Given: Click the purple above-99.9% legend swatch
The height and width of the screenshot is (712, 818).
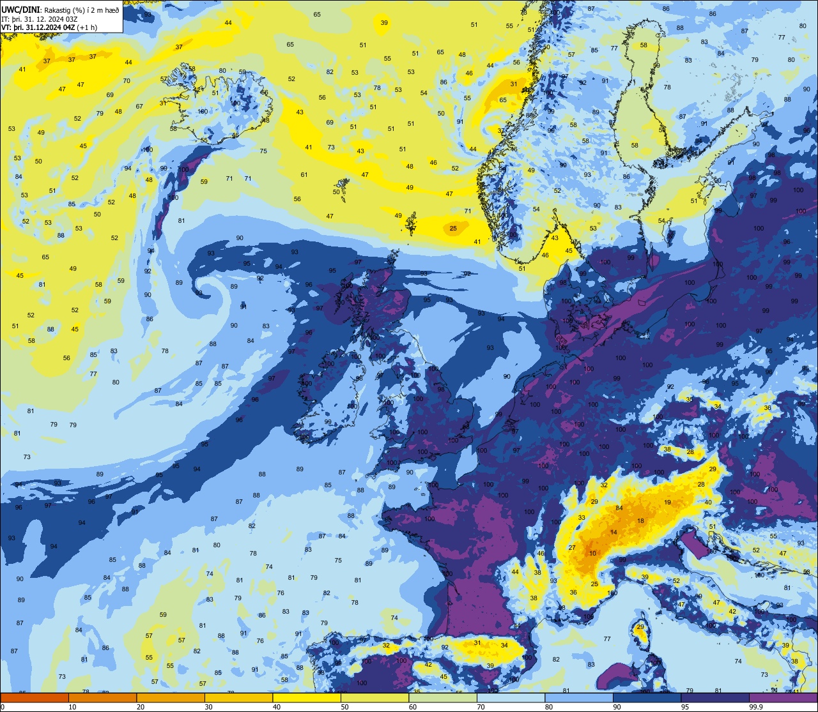Looking at the screenshot, I should pyautogui.click(x=783, y=698).
